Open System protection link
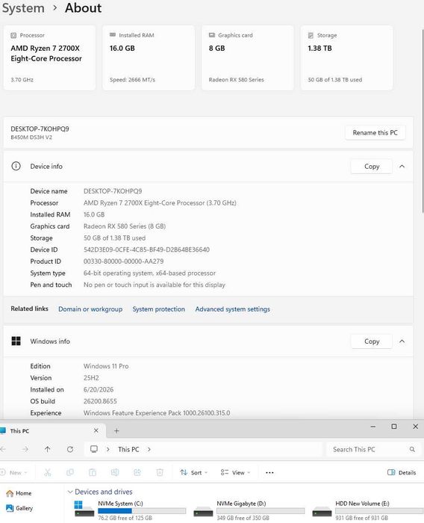Image resolution: width=424 pixels, height=523 pixels. 159,309
